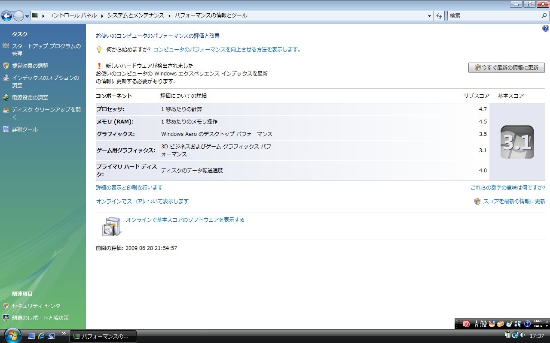Viewport: 550px width, 343px height.
Task: Select コントロール パネル in the breadcrumb
Action: pos(72,16)
